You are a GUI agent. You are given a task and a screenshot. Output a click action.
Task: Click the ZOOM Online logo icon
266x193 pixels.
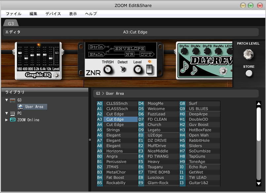pyautogui.click(x=13, y=120)
